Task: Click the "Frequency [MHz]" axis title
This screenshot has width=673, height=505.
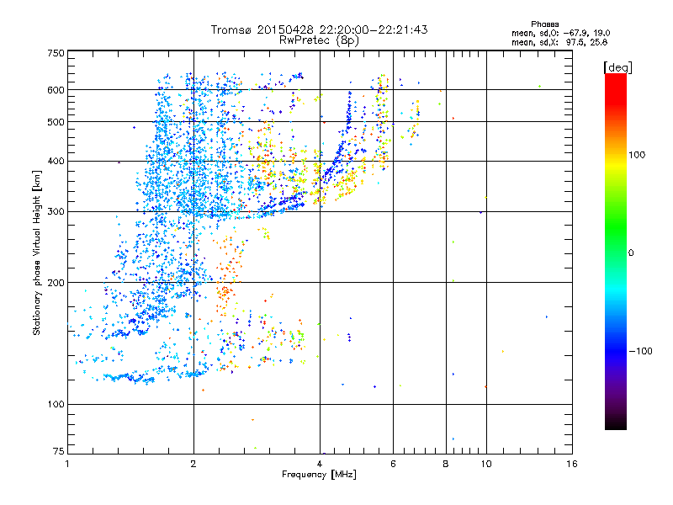Action: [319, 475]
